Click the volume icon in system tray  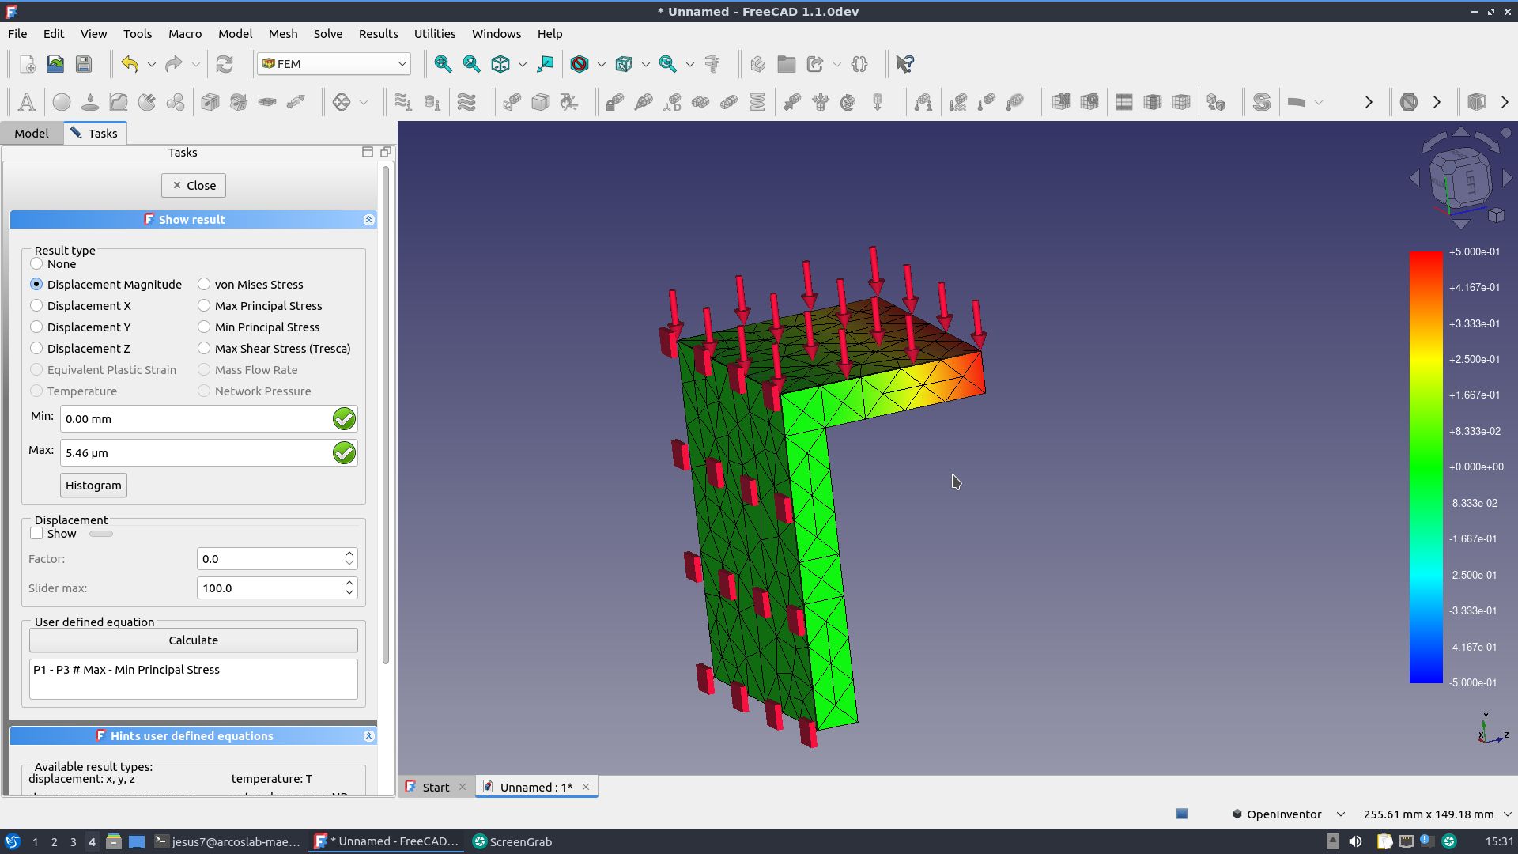coord(1355,841)
